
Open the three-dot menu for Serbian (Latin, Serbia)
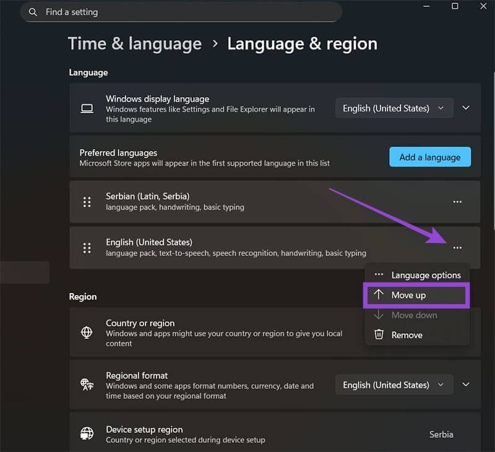tap(457, 202)
